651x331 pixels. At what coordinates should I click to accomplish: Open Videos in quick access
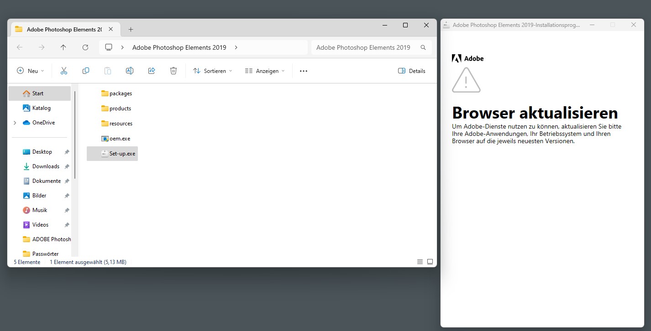pyautogui.click(x=39, y=225)
